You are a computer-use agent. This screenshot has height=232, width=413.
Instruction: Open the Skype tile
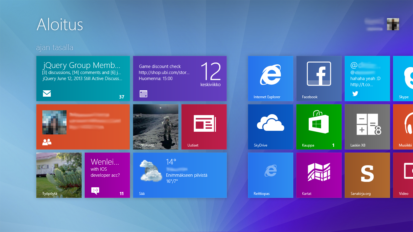pos(403,79)
